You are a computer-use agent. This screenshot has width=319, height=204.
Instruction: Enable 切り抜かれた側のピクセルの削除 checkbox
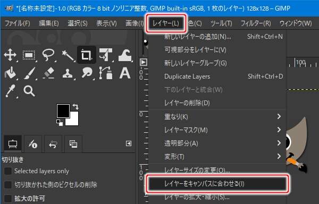8,185
